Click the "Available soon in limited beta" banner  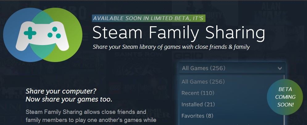click(148, 18)
